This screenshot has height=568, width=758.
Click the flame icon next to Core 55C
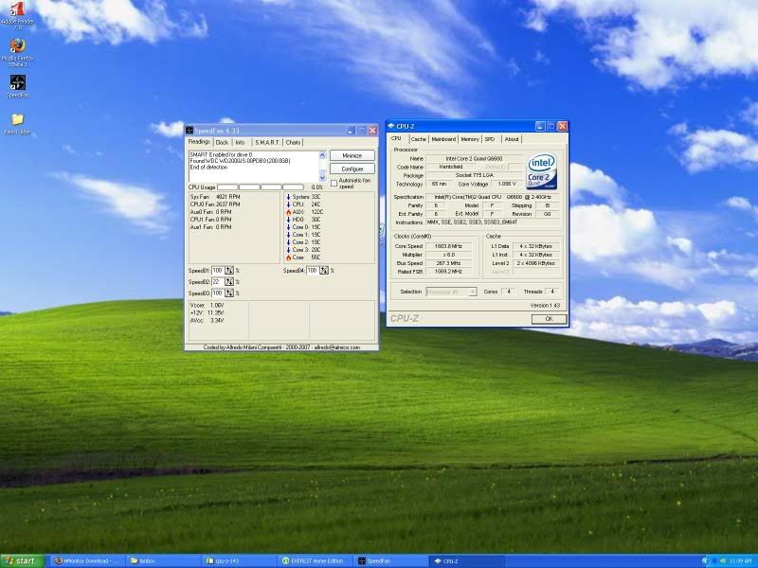(x=288, y=257)
